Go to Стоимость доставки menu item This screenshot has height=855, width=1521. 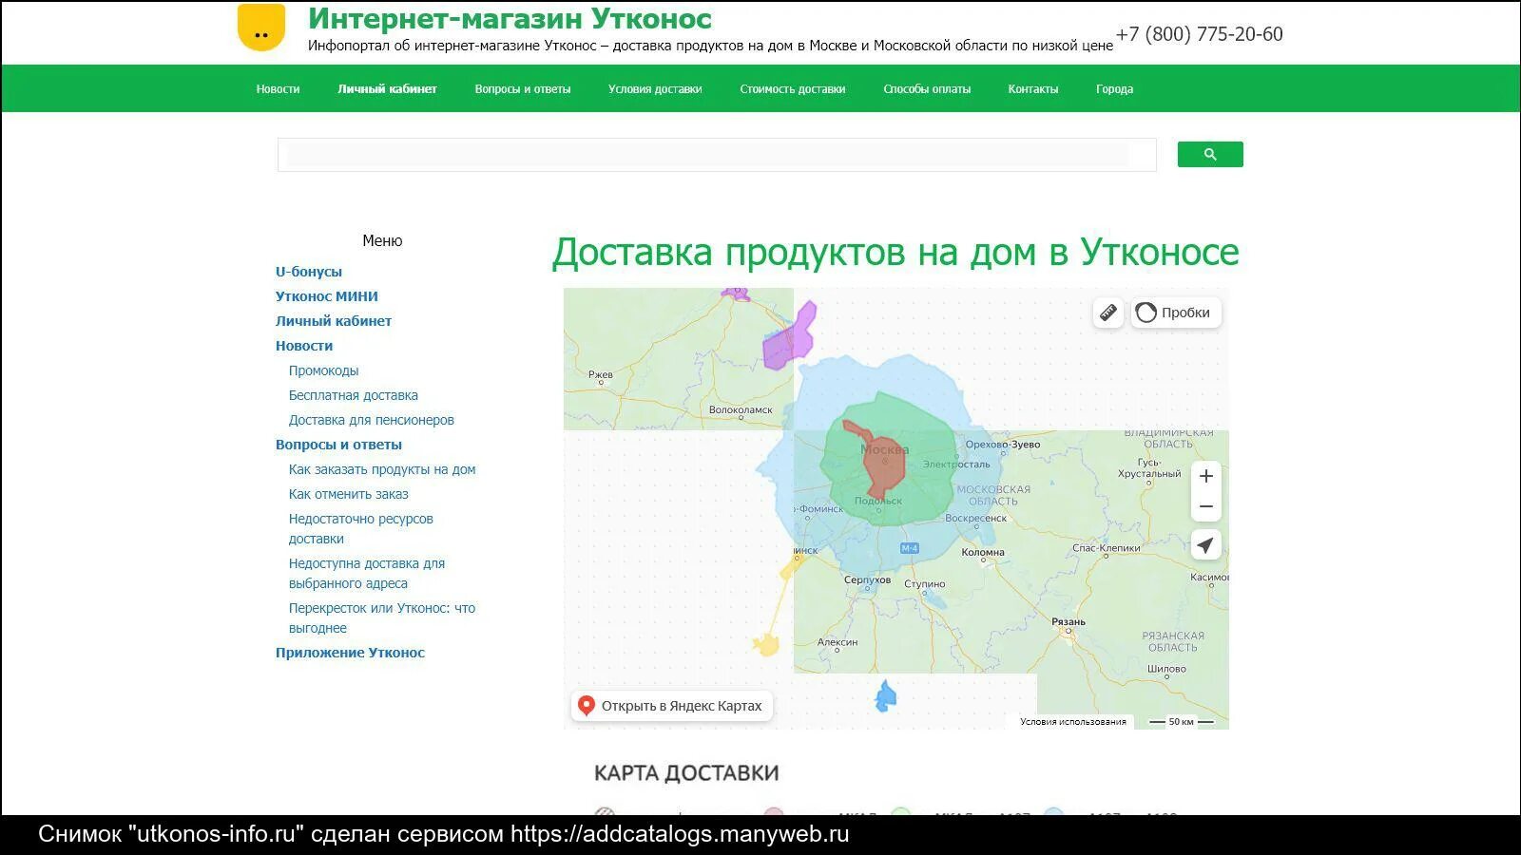point(793,89)
